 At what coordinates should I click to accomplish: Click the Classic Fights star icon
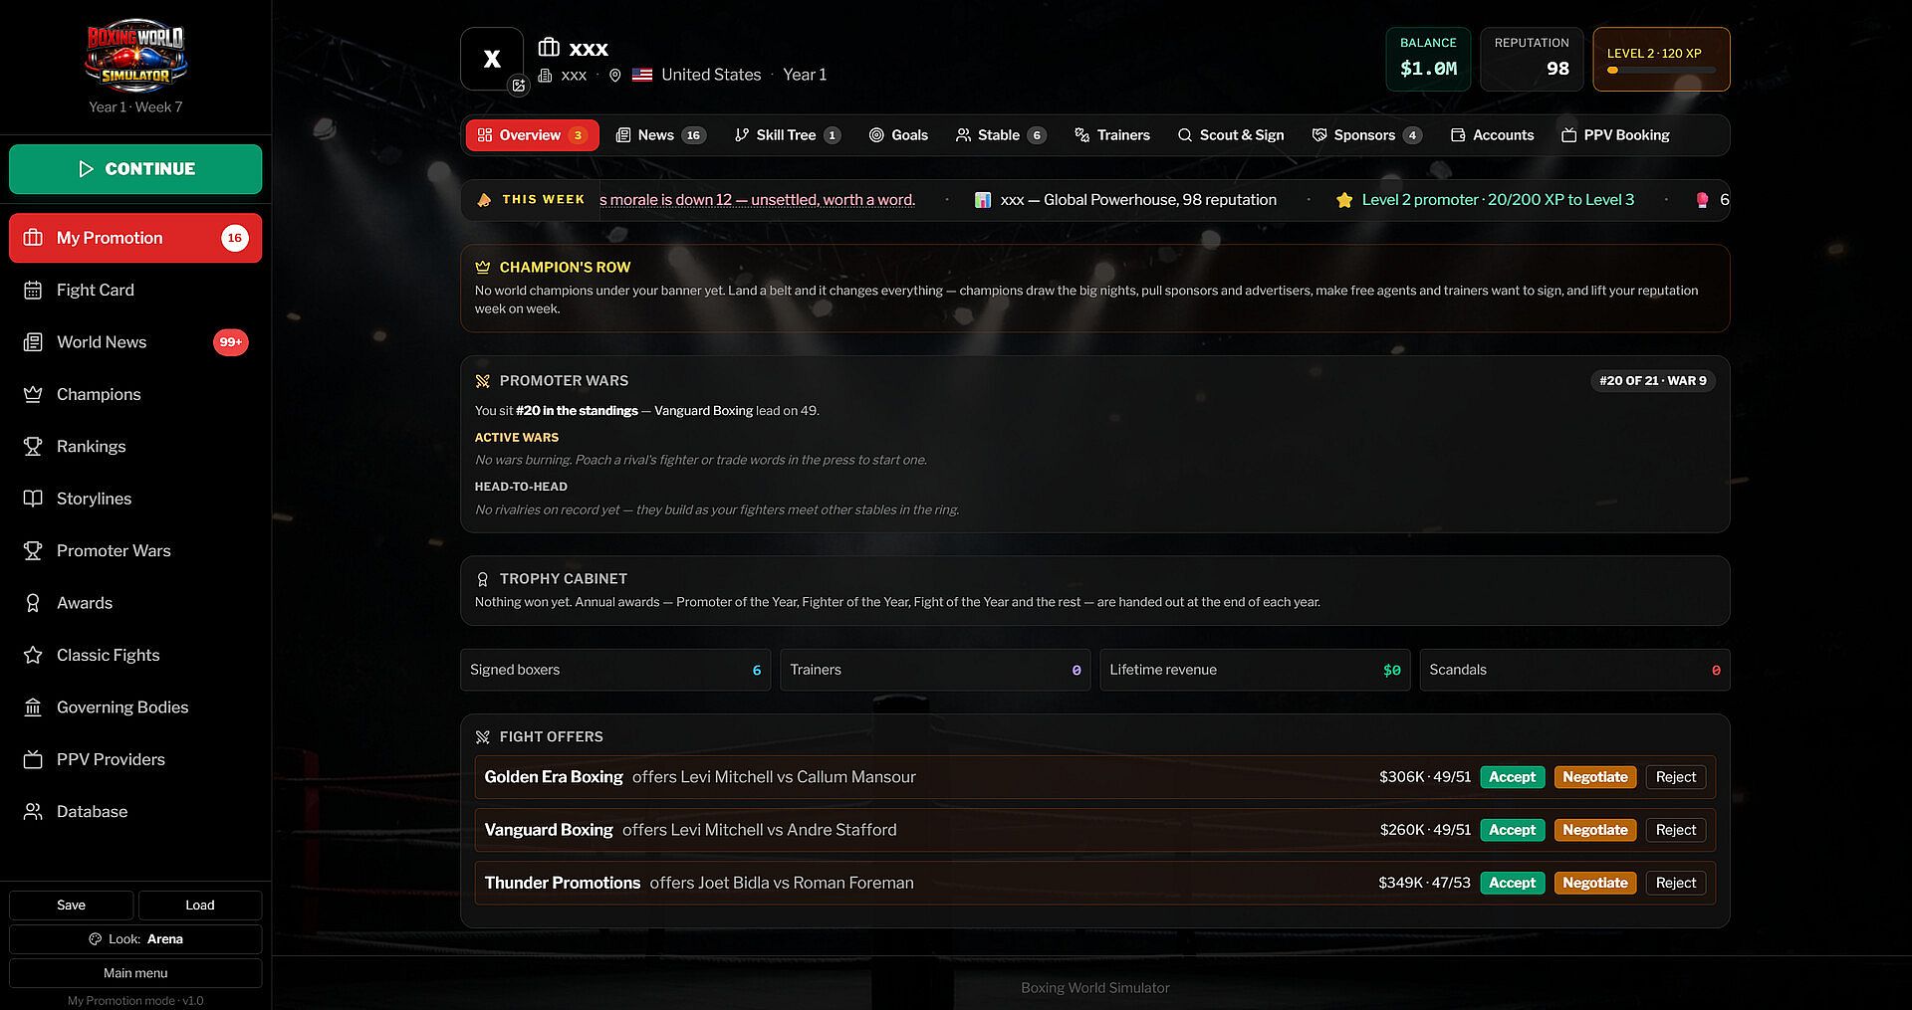(33, 655)
